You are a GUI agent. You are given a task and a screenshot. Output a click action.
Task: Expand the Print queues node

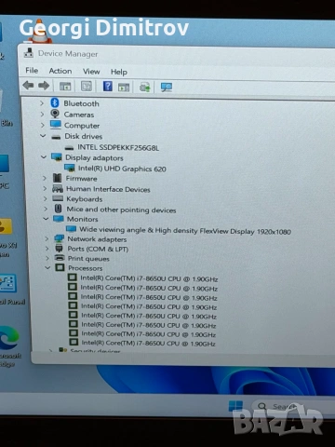click(47, 258)
